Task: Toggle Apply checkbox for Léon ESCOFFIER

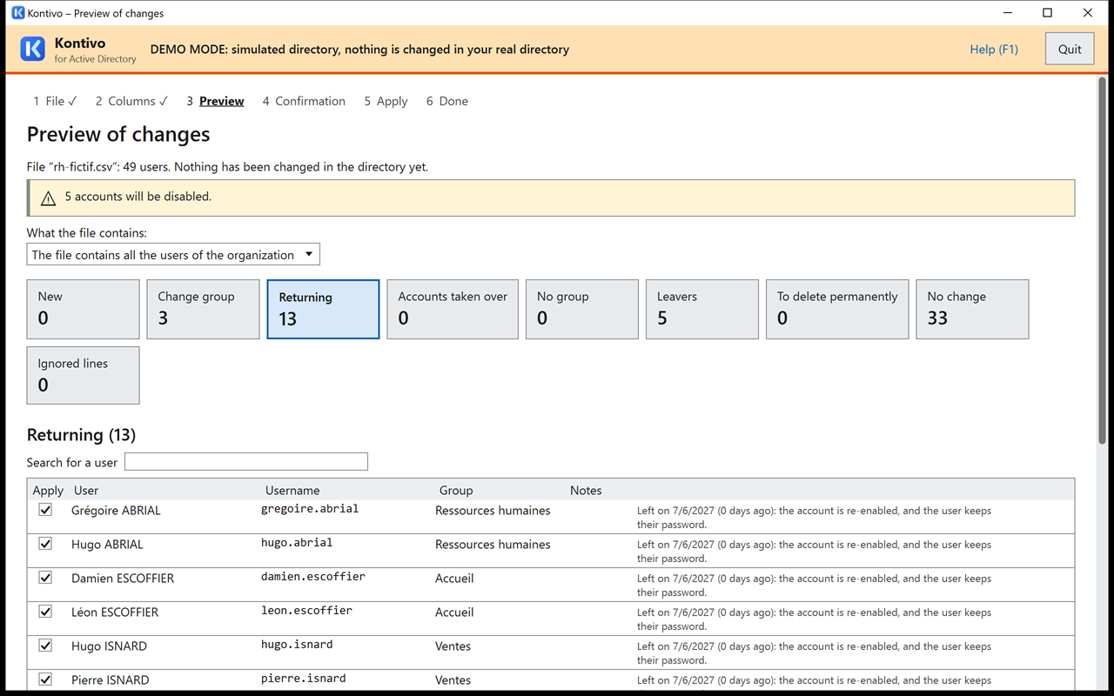Action: [x=45, y=612]
